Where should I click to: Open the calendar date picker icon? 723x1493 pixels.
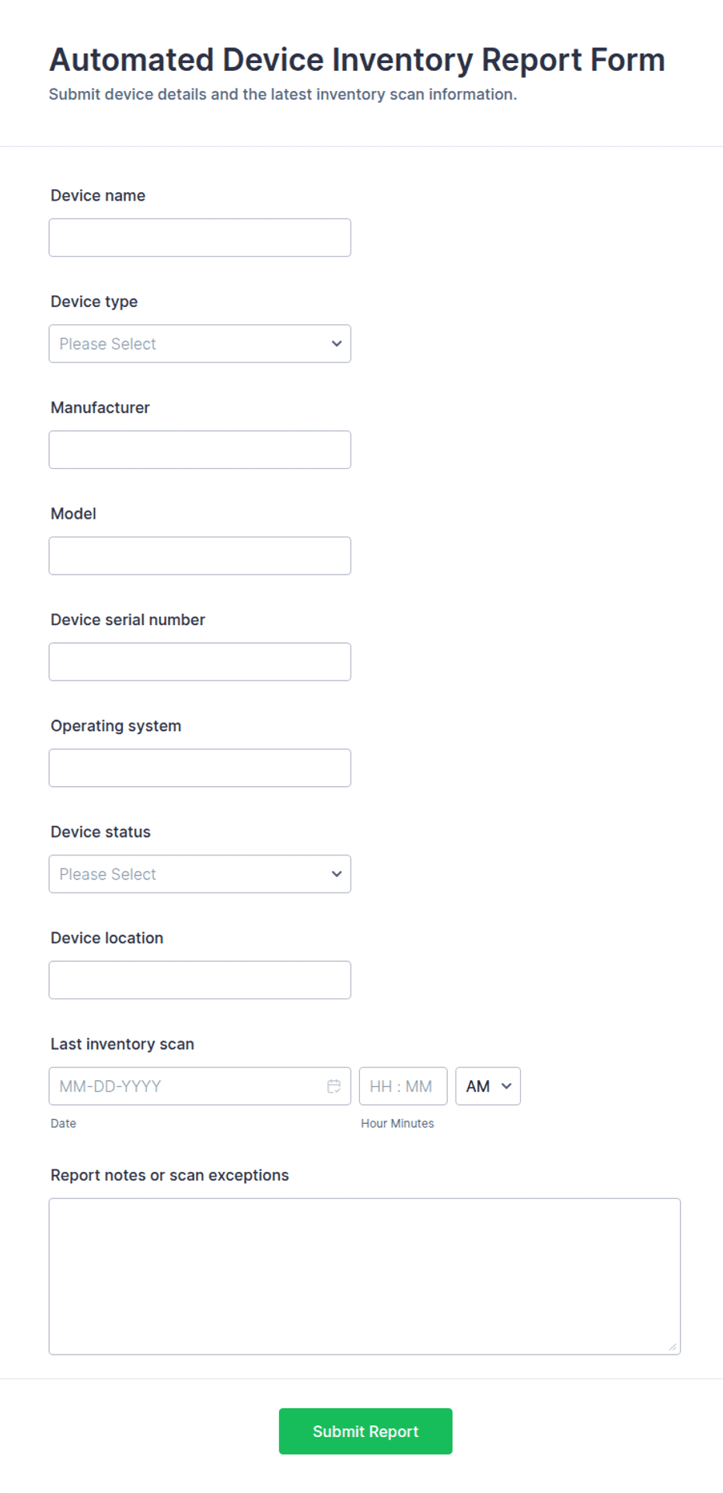pos(334,1086)
